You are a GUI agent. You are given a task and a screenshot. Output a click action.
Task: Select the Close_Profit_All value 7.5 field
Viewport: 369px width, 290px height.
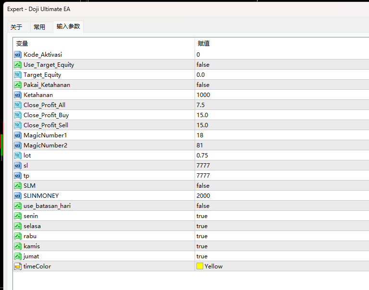point(282,105)
